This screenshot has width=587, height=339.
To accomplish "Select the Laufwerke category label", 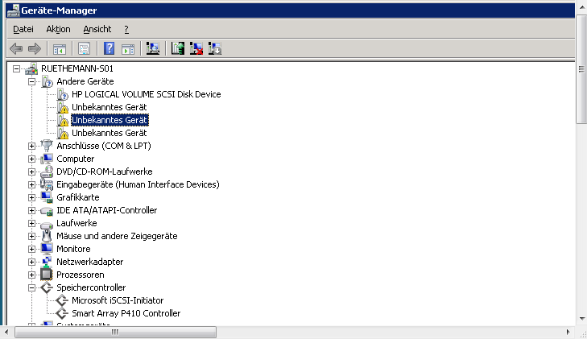I will pos(76,223).
